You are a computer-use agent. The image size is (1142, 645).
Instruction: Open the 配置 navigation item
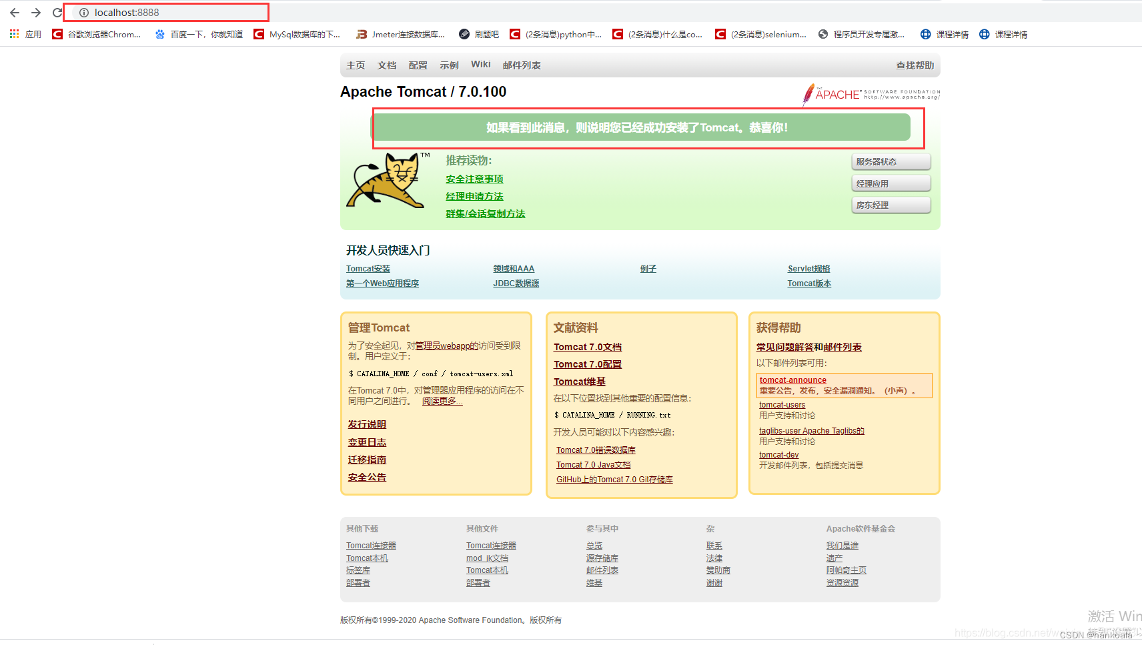418,65
